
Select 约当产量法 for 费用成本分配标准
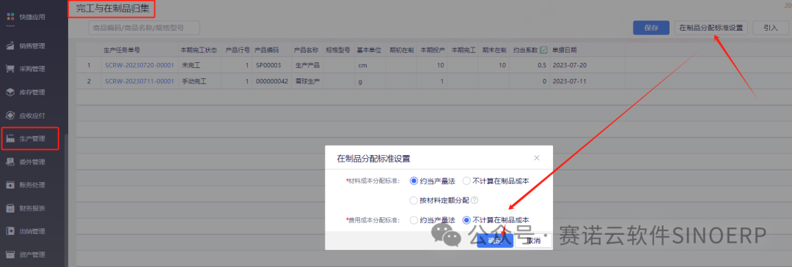click(414, 220)
